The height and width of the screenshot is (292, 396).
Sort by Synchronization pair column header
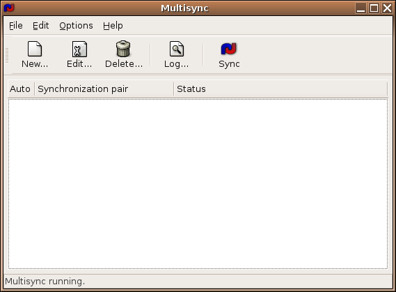(104, 89)
